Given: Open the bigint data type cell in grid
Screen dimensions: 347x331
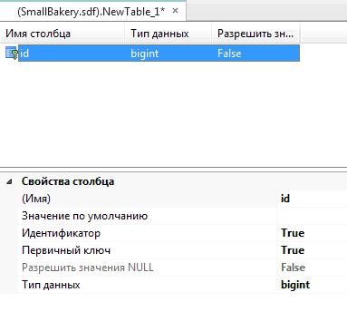Looking at the screenshot, I should pyautogui.click(x=169, y=54).
